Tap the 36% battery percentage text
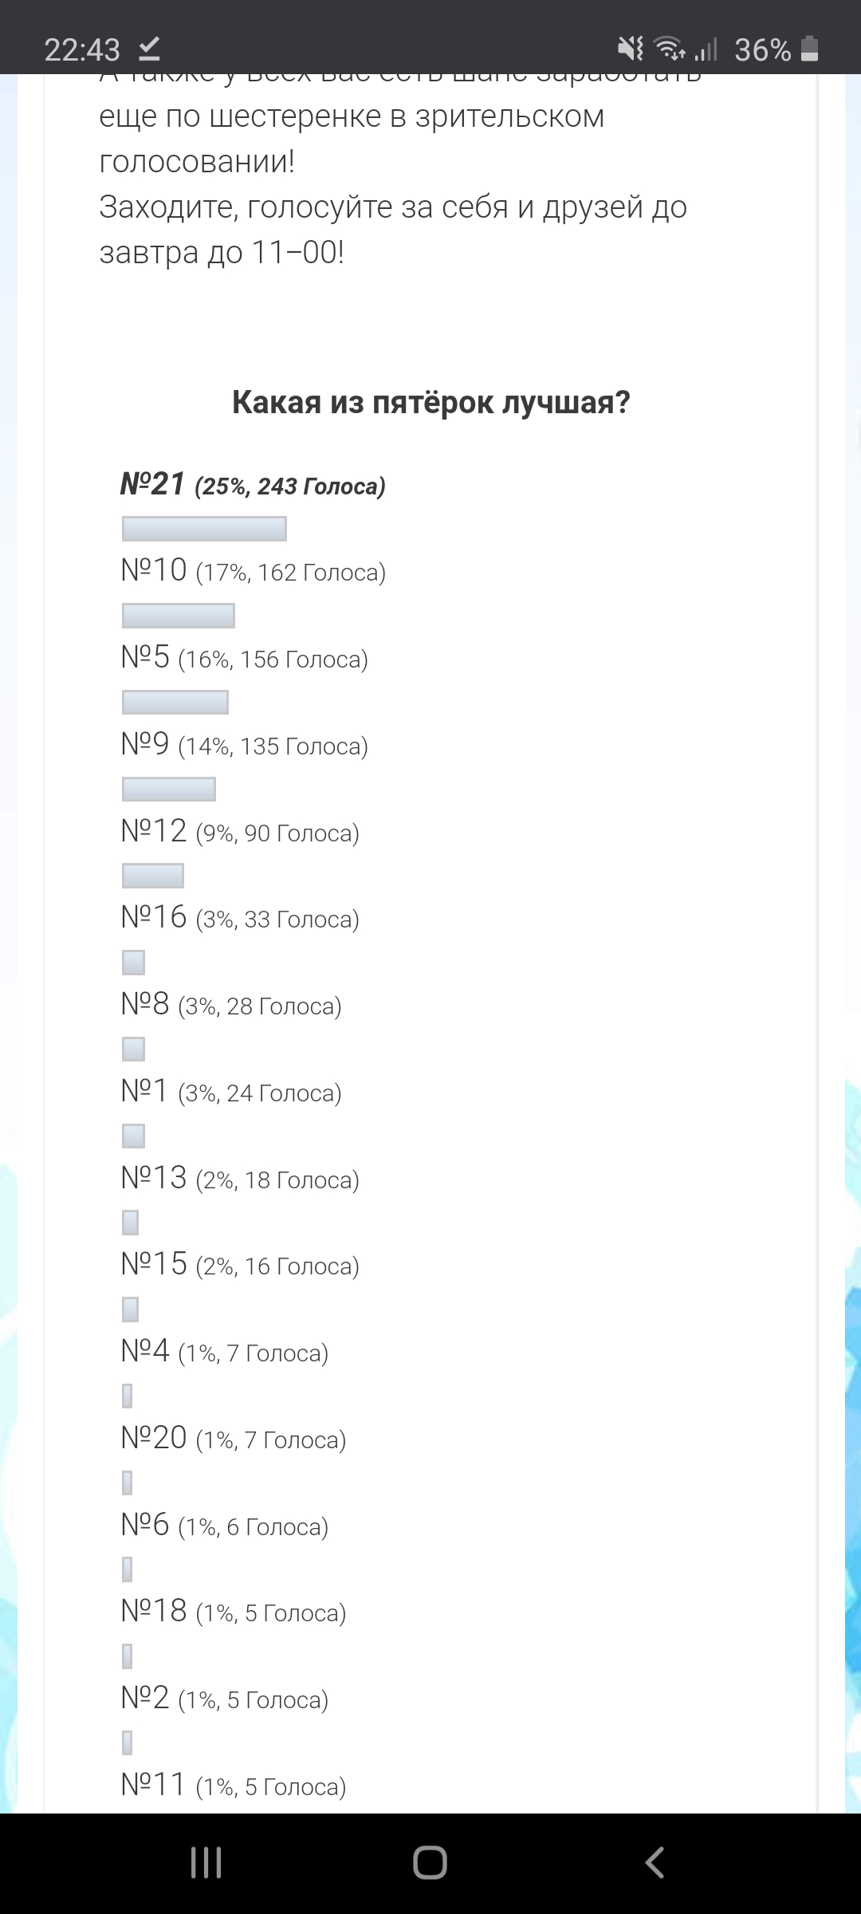The width and height of the screenshot is (861, 1914). tap(762, 49)
